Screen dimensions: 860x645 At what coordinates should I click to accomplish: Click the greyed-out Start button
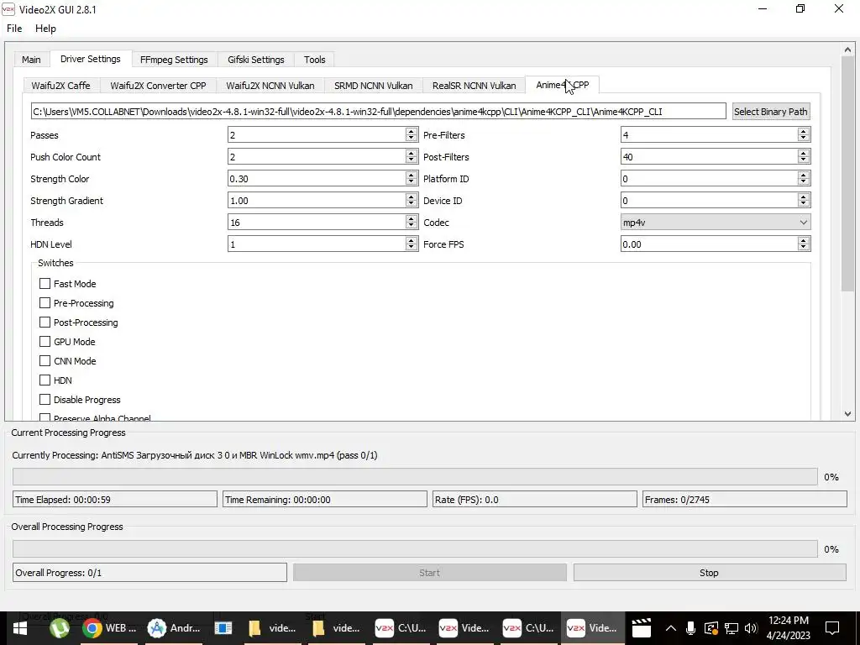(429, 573)
